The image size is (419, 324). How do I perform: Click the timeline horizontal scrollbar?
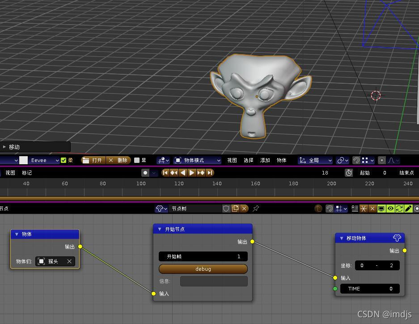(x=209, y=198)
